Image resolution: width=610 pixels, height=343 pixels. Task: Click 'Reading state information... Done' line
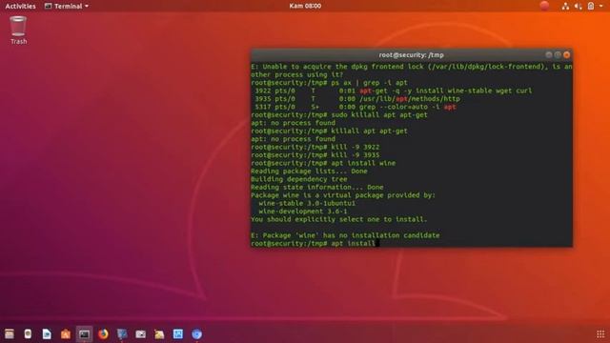tap(317, 187)
